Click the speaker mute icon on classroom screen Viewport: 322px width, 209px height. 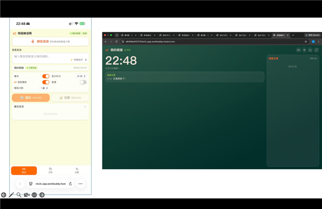click(298, 50)
